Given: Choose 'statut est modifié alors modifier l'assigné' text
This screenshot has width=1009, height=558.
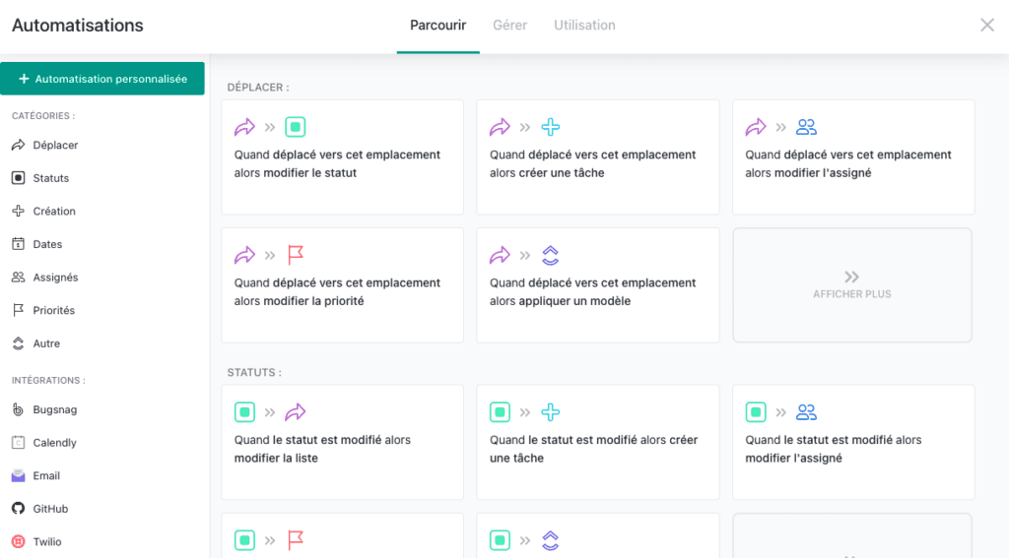Looking at the screenshot, I should click(x=834, y=449).
